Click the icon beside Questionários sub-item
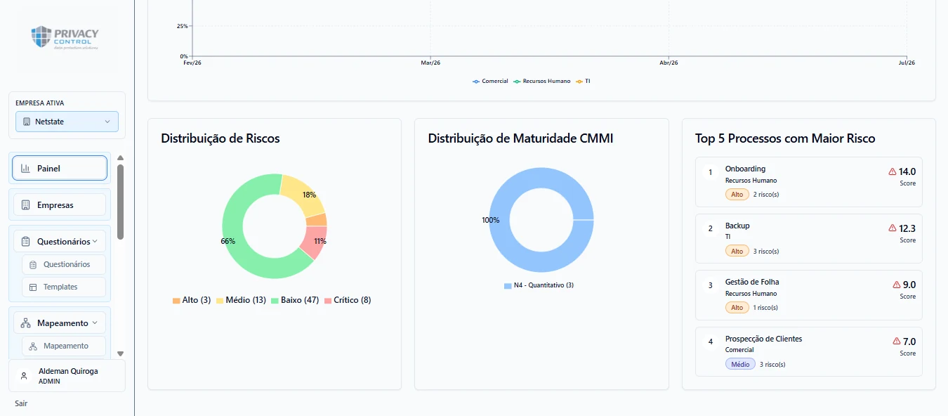Screen dimensions: 948x416 (x=33, y=264)
